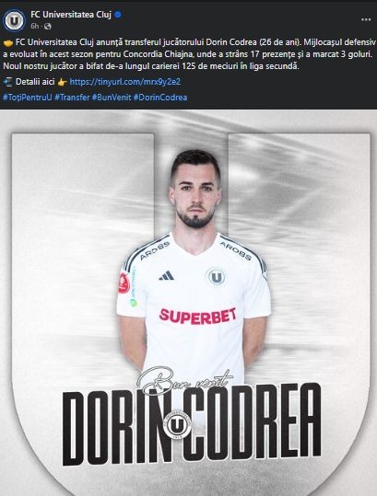This screenshot has height=496, width=377.
Task: Click the handshake emoji in post text
Action: point(8,42)
